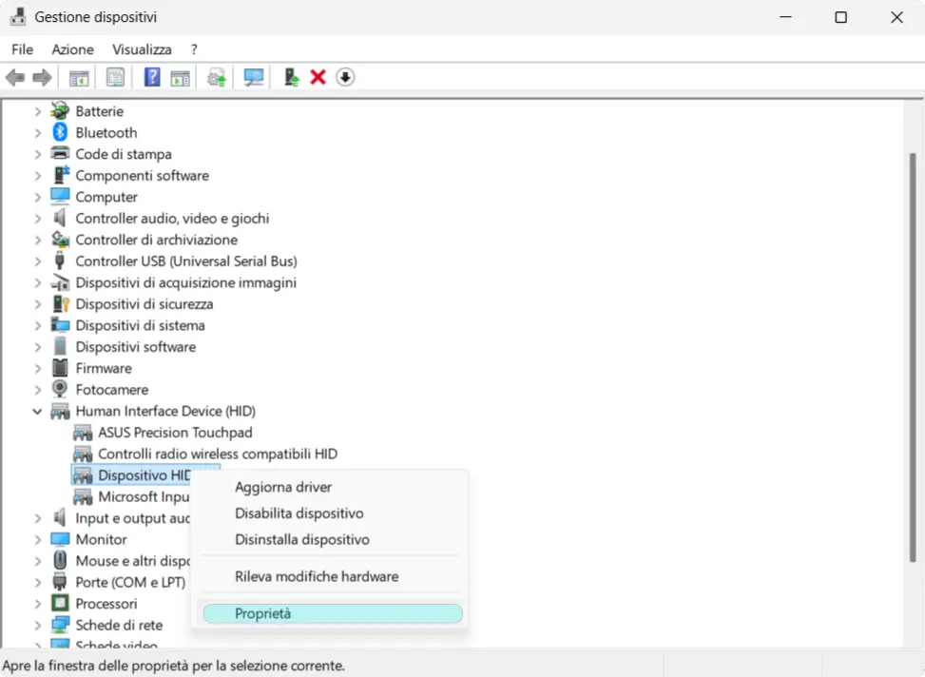
Task: Select the ASUS Precision Touchpad device
Action: point(175,432)
